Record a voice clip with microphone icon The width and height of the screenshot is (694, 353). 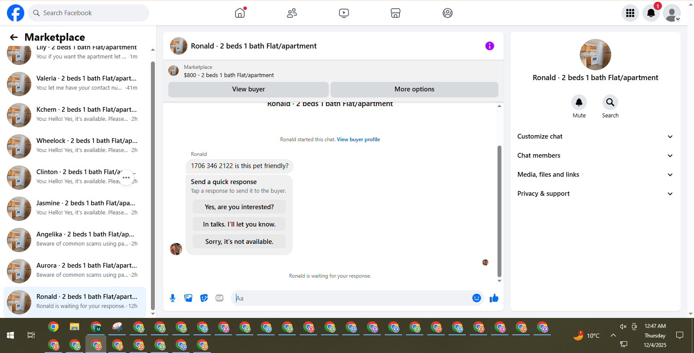click(x=173, y=298)
